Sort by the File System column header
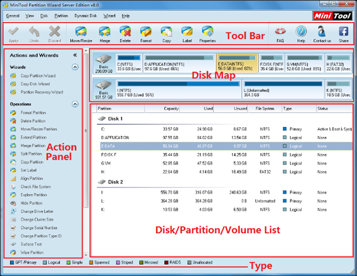Screen dimensions: 357x276 pyautogui.click(x=265, y=109)
